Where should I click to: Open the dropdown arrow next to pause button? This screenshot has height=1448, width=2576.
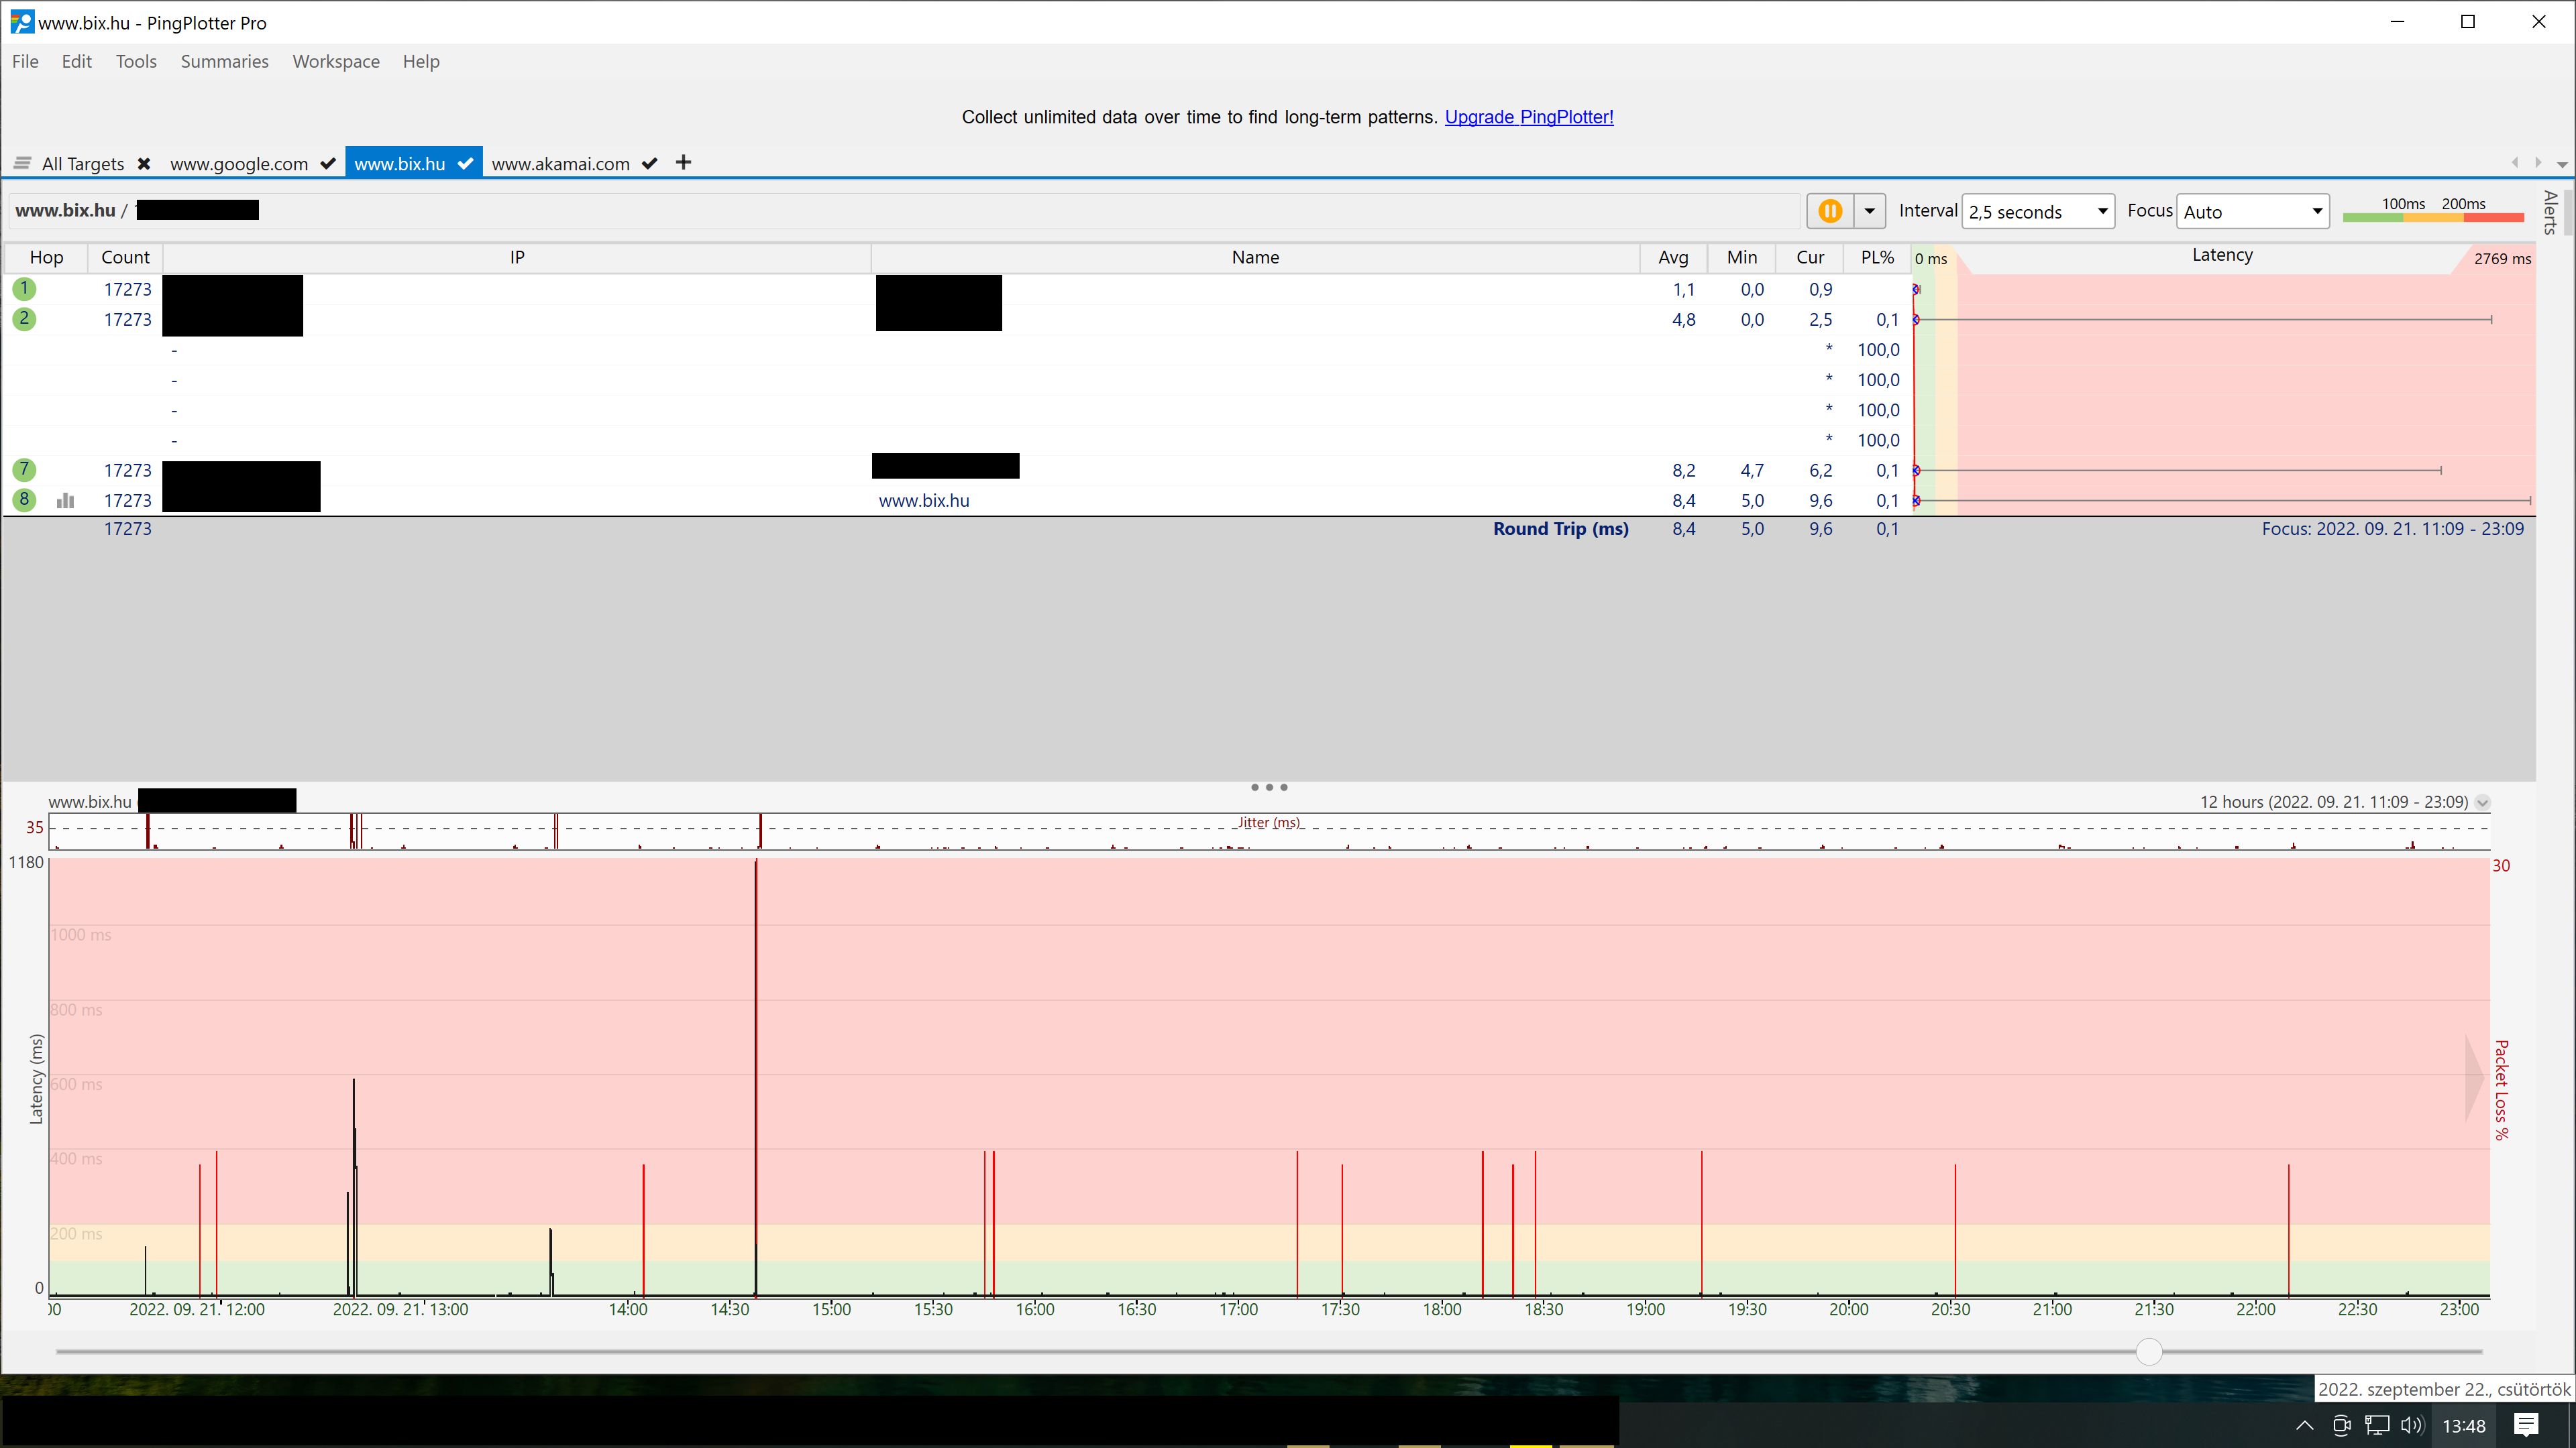[x=1869, y=211]
